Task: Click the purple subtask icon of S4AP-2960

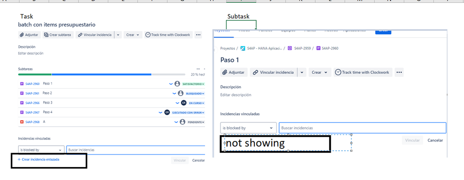Action: pos(21,84)
